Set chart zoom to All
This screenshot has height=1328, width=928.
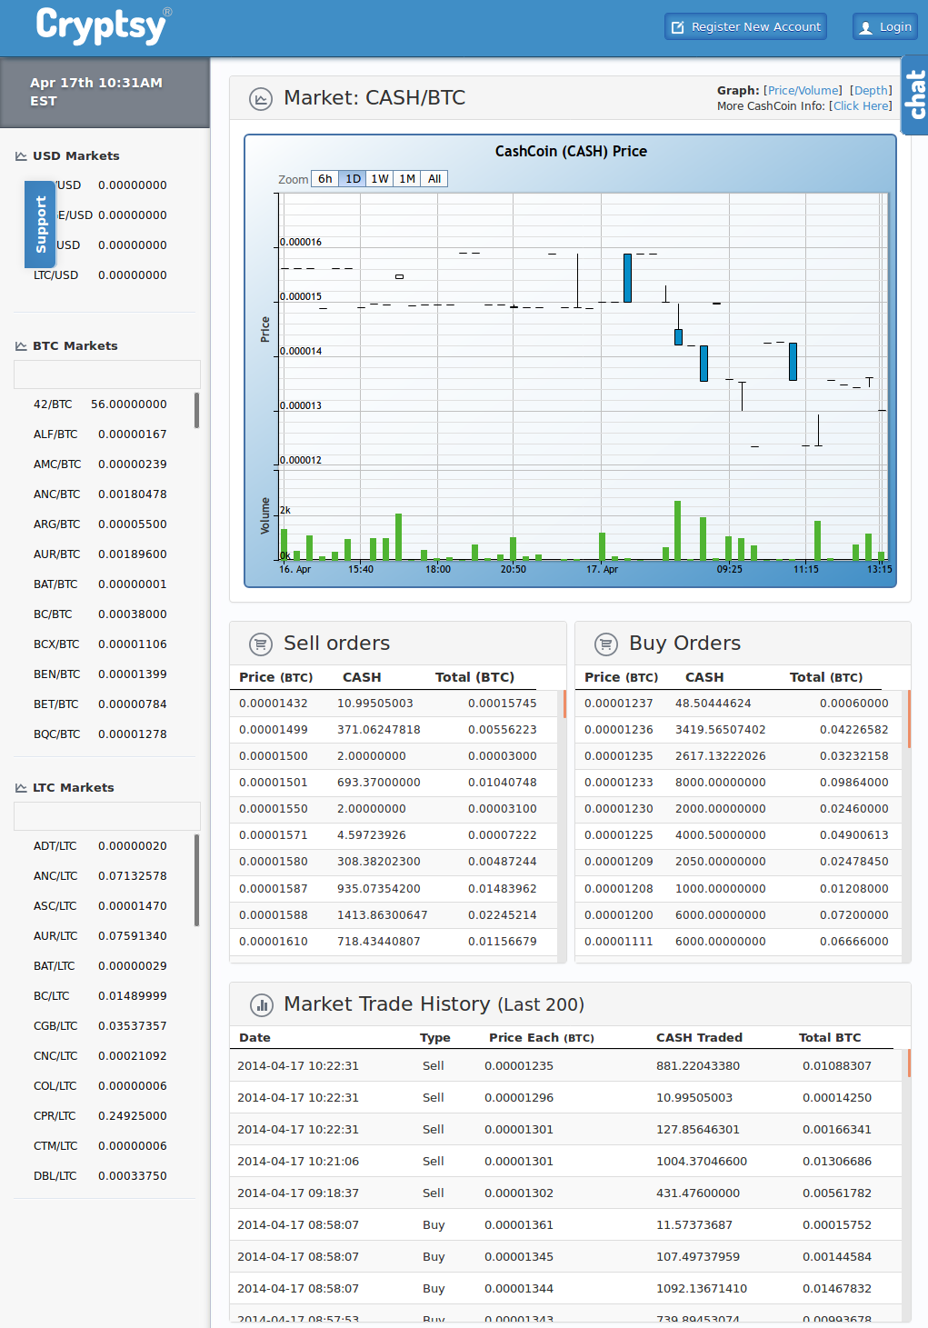point(434,179)
